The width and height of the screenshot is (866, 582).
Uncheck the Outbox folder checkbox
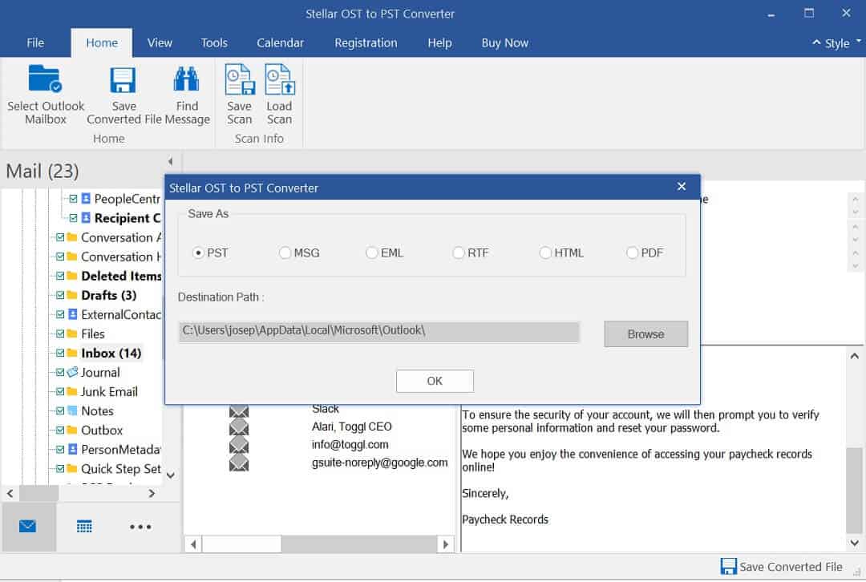(60, 430)
